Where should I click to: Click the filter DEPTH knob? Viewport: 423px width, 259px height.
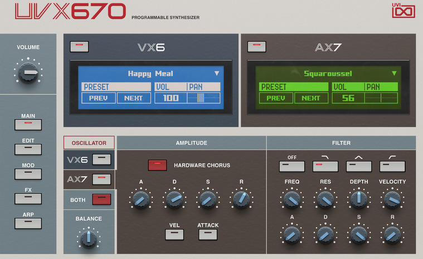click(359, 200)
